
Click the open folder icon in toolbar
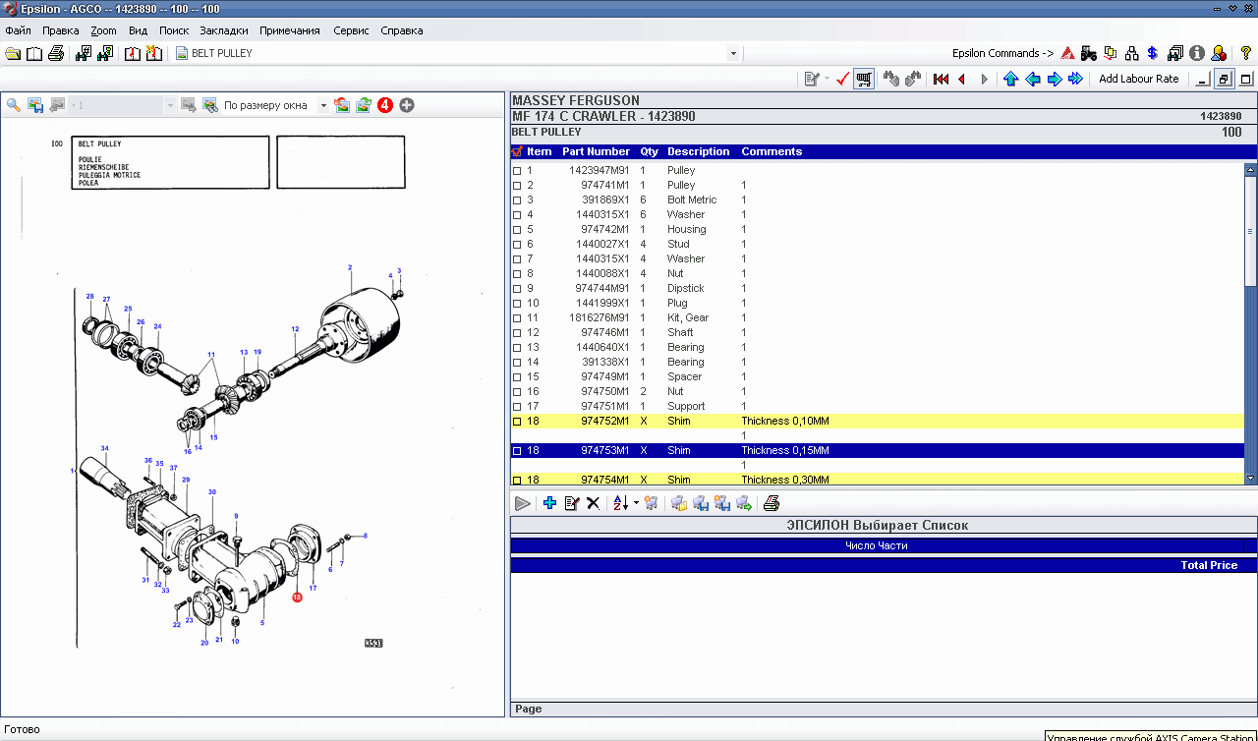[x=14, y=53]
